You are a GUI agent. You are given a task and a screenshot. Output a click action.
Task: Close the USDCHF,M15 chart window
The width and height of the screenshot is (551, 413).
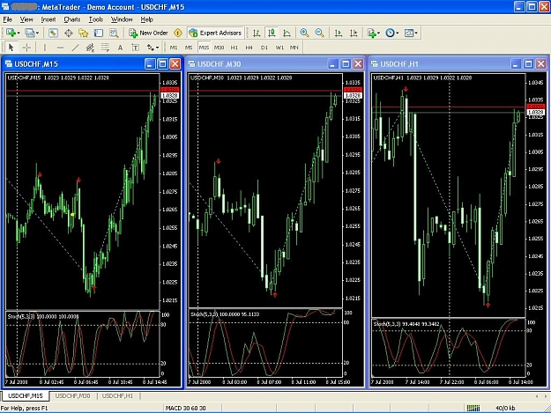pos(175,64)
